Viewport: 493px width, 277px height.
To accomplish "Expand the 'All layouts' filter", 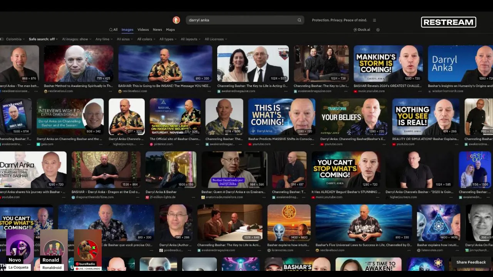I will (x=191, y=39).
